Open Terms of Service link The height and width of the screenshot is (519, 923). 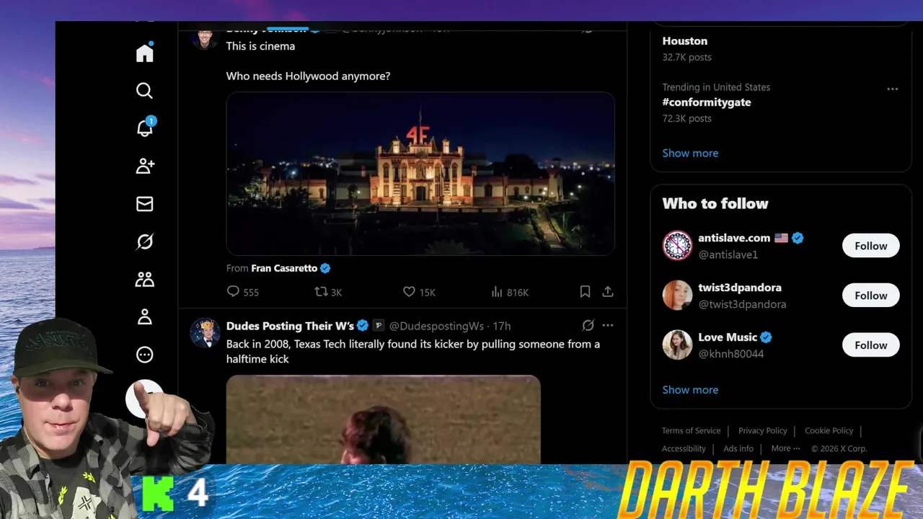pos(691,430)
